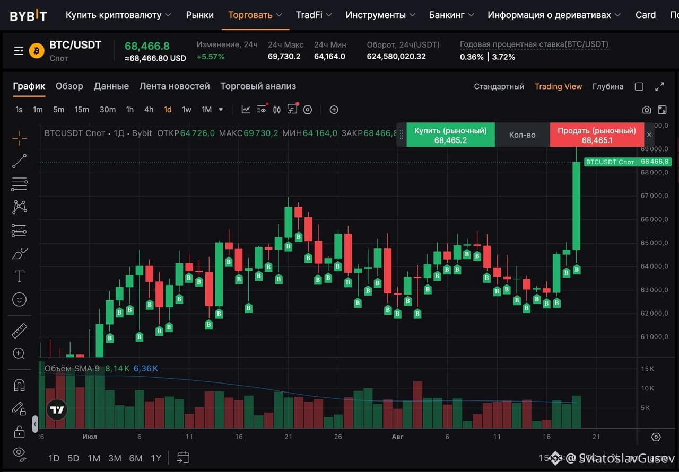This screenshot has height=472, width=679.
Task: Click the TradingView logo badge
Action: [57, 410]
